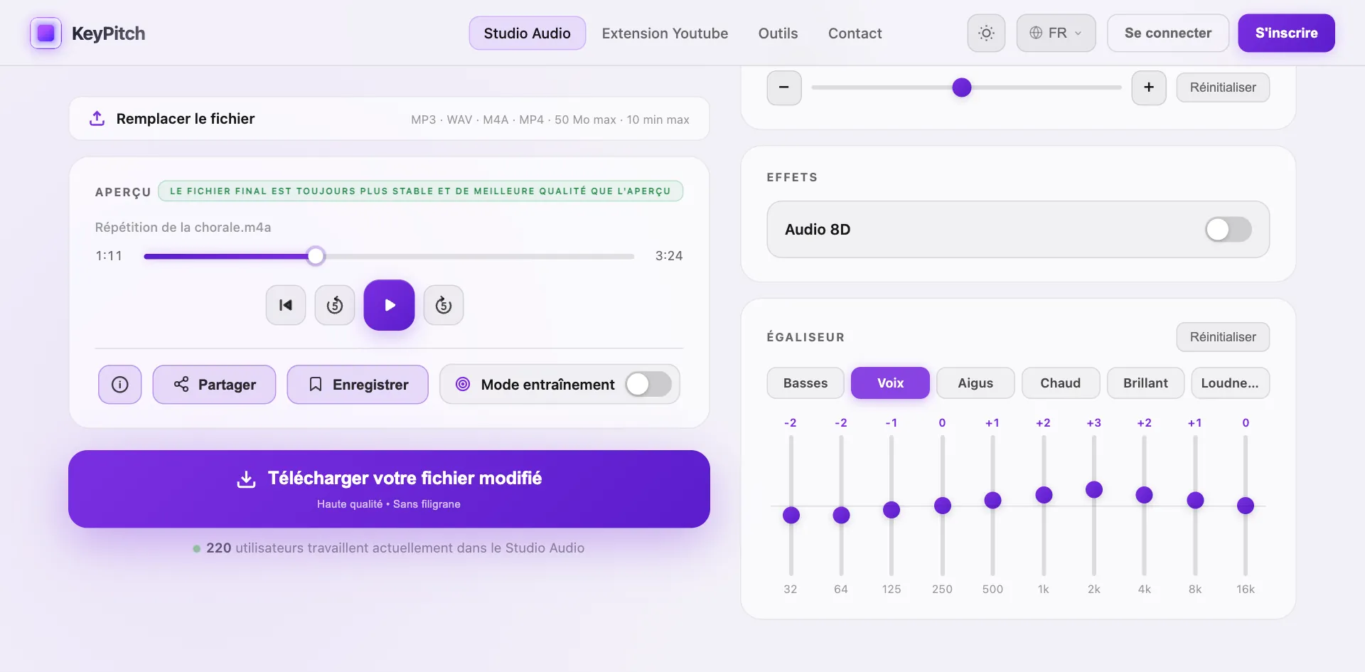Click the preview seek bar handle at 1:11

316,256
